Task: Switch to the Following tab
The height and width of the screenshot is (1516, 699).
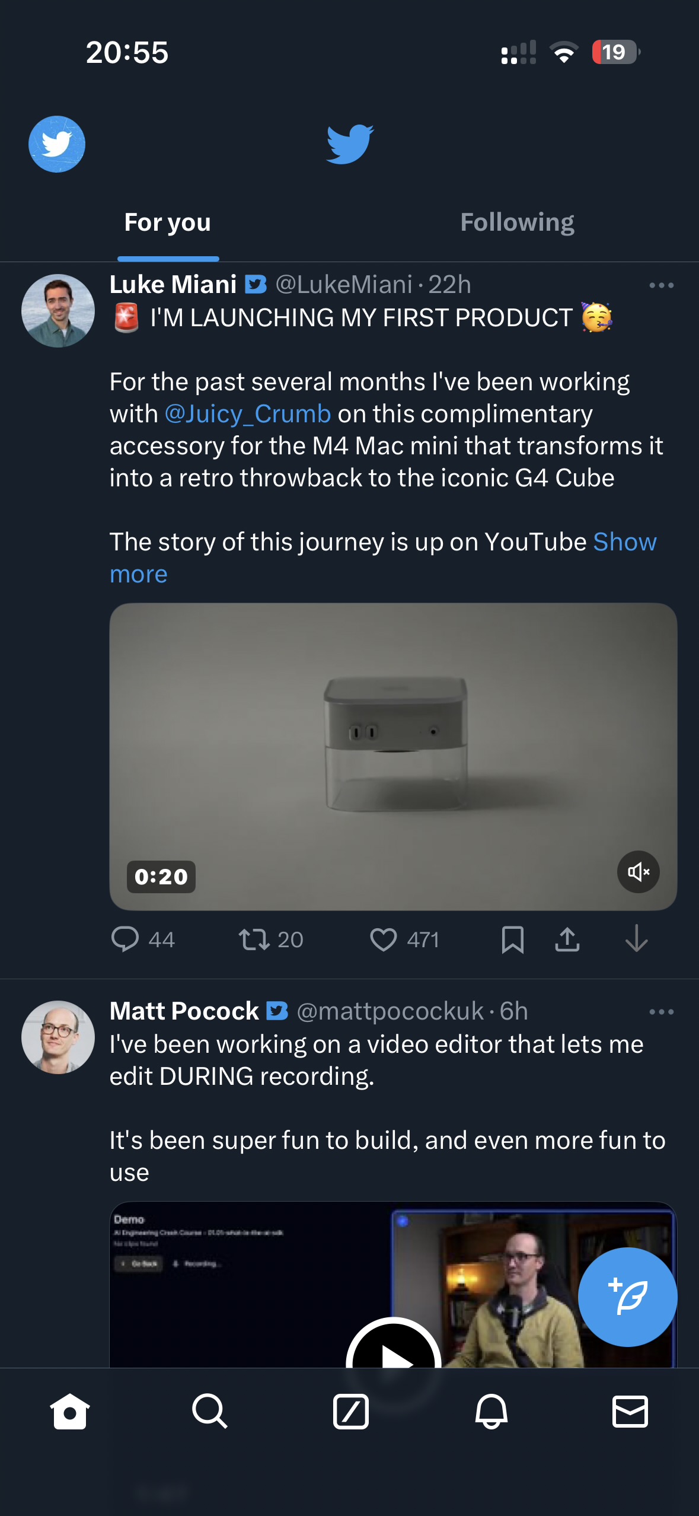Action: tap(517, 222)
